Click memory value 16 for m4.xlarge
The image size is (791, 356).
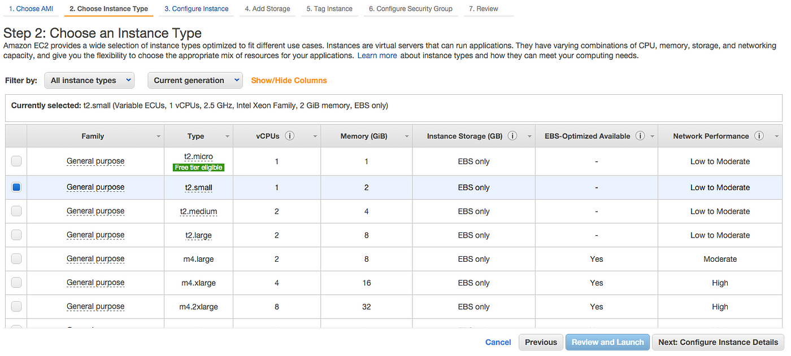coord(367,283)
